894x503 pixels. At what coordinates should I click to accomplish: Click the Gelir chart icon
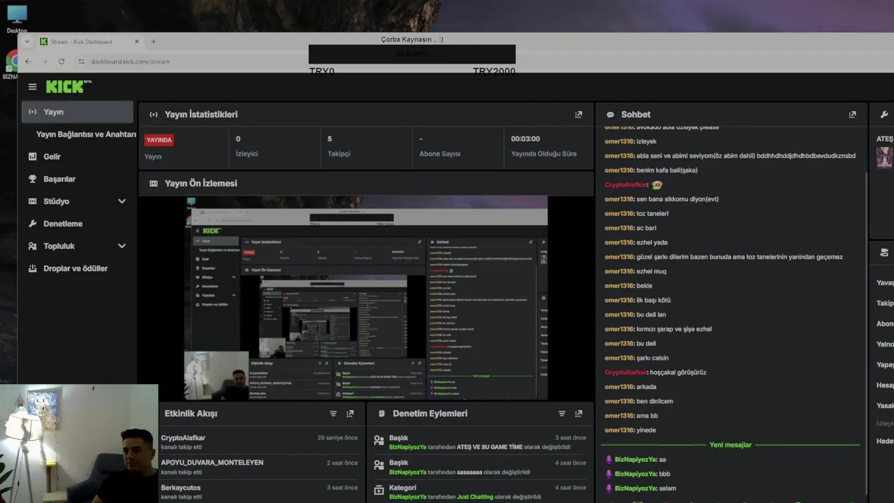click(32, 156)
